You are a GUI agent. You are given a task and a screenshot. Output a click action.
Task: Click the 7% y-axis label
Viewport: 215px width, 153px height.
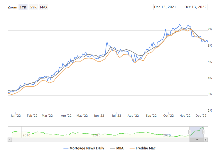[210, 30]
